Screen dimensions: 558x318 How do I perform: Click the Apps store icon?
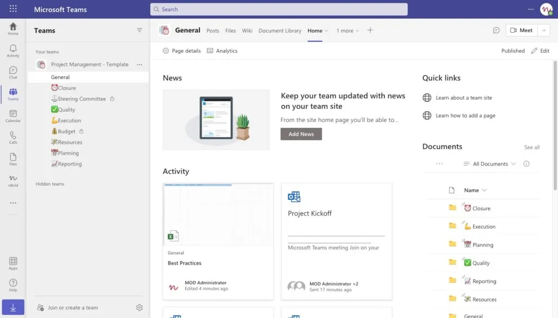coord(13,264)
